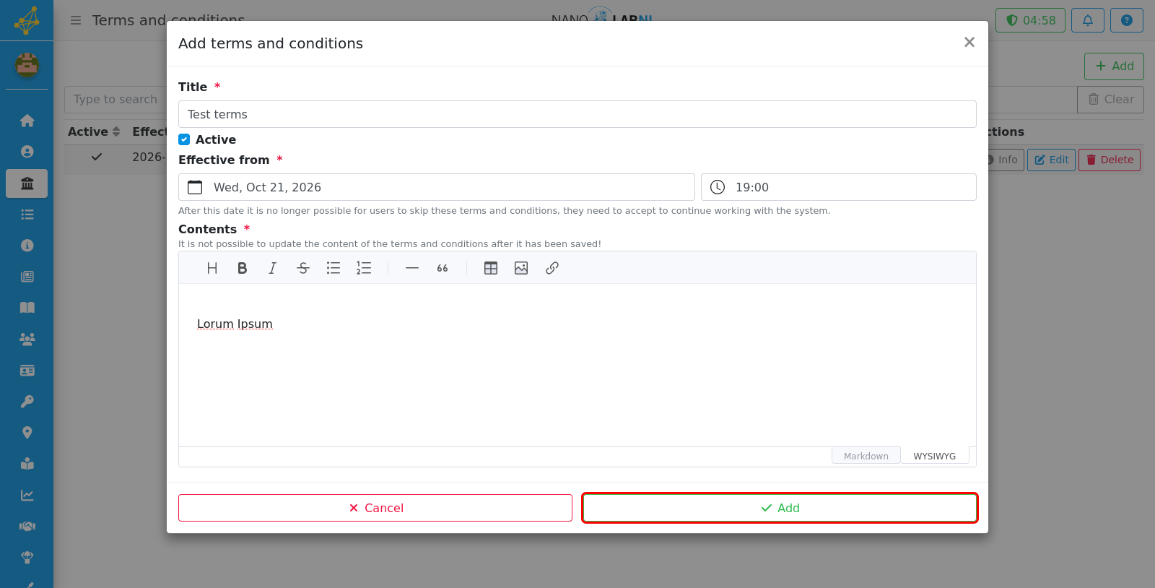Apply strikethrough formatting
1155x588 pixels.
(x=303, y=268)
